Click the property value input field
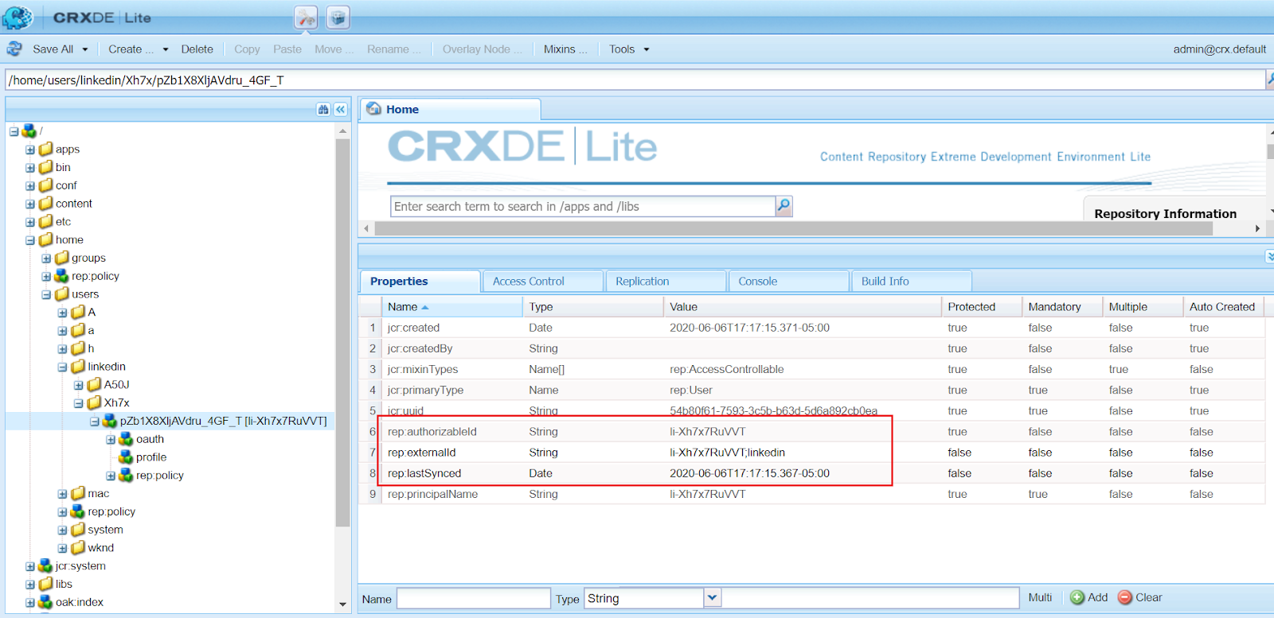This screenshot has height=618, width=1274. pos(870,598)
